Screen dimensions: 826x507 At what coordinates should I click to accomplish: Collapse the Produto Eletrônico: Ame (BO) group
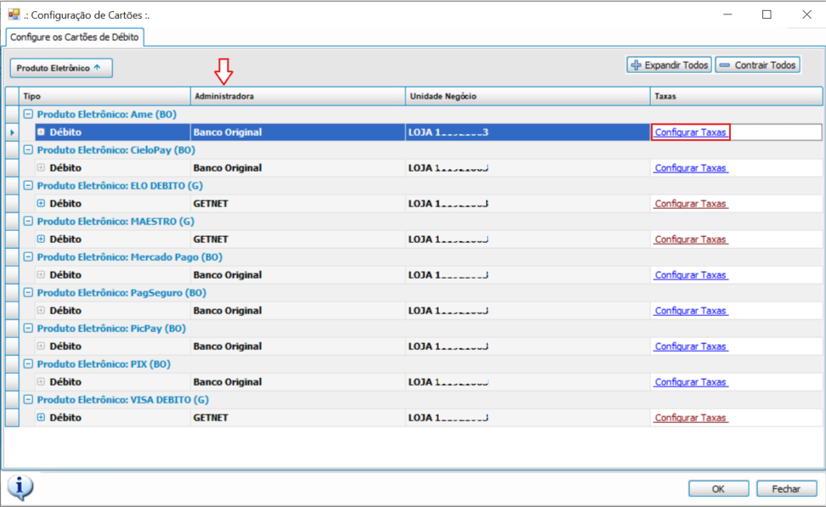[28, 115]
